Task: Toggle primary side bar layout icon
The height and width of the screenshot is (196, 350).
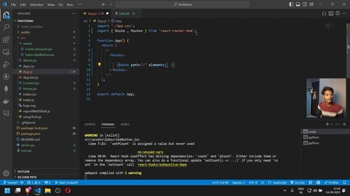Action: [291, 4]
